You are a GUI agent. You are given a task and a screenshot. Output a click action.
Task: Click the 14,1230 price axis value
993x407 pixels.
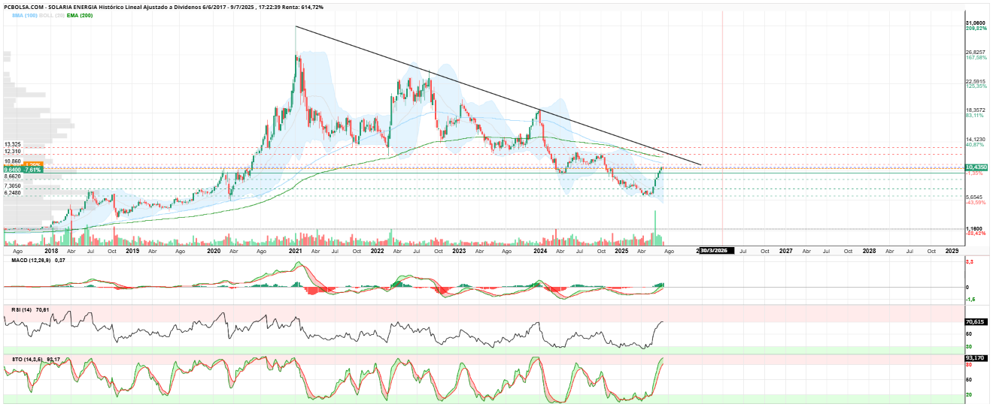click(x=976, y=138)
